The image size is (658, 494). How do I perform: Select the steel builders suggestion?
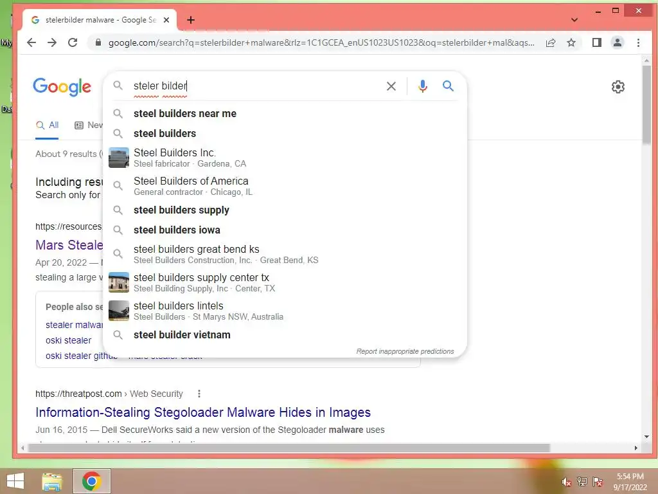click(x=285, y=134)
